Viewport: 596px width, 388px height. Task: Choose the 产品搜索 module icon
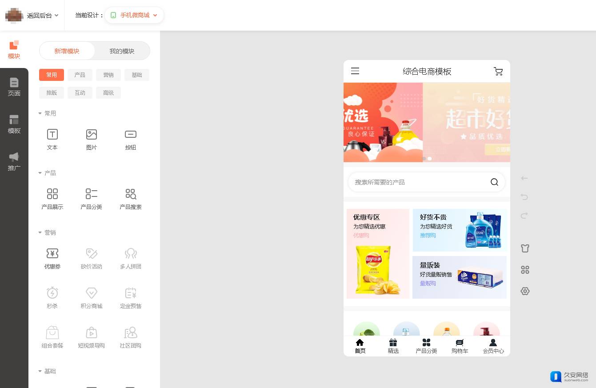pyautogui.click(x=131, y=194)
